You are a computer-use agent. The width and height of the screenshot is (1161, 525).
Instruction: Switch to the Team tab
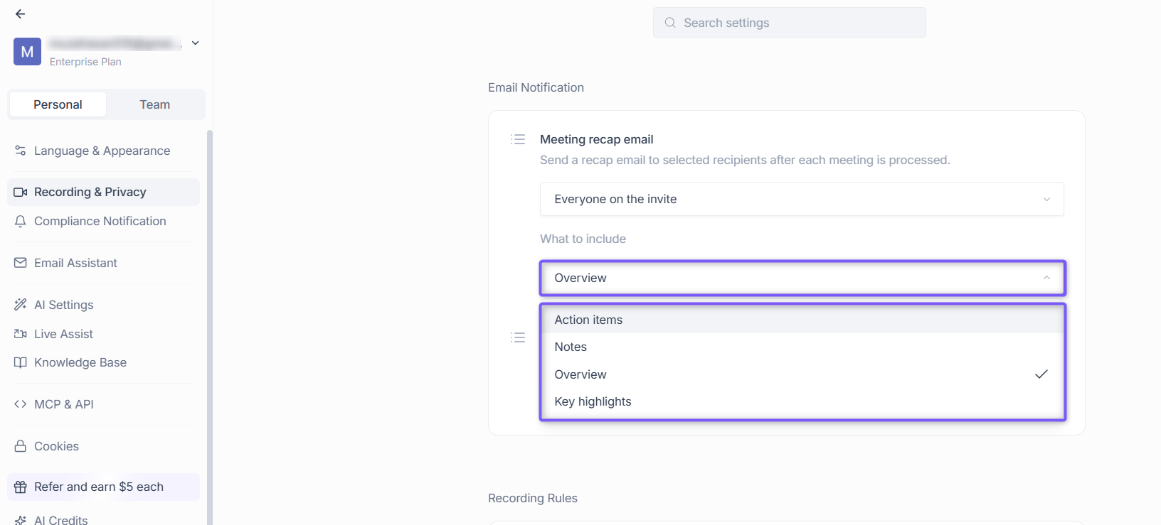click(155, 104)
